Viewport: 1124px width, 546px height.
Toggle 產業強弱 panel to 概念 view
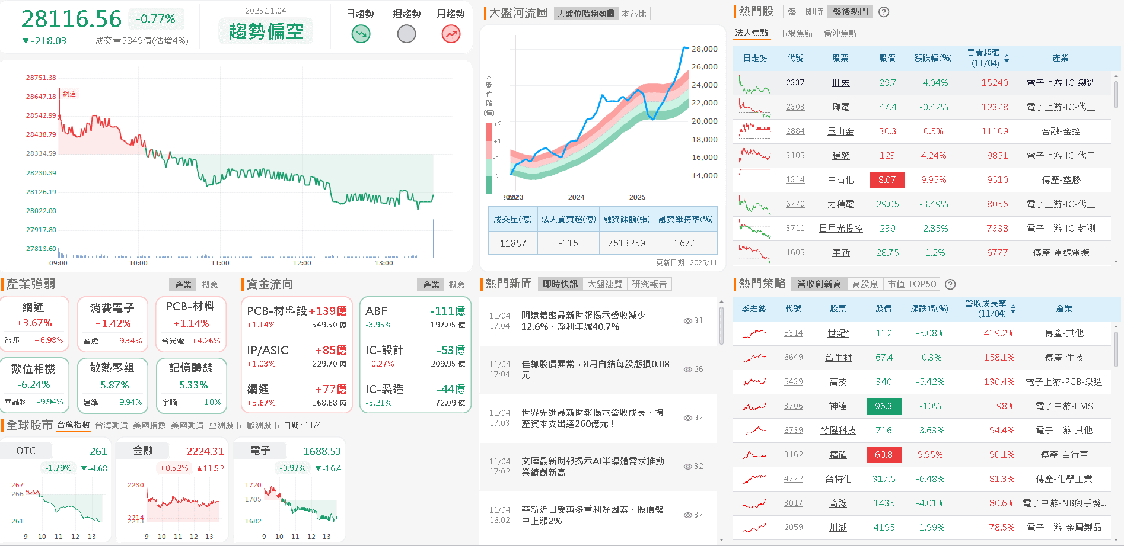(x=210, y=285)
